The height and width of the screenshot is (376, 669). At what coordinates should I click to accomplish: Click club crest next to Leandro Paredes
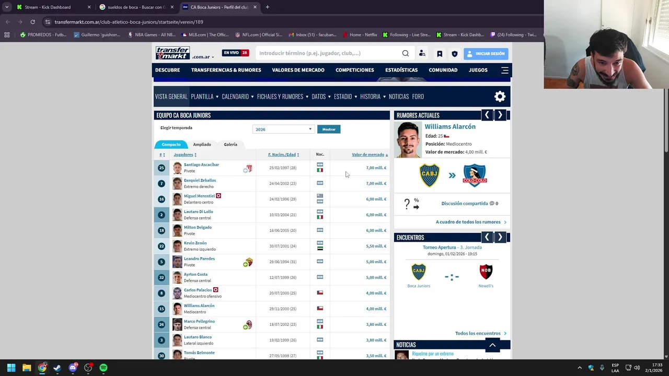[249, 262]
